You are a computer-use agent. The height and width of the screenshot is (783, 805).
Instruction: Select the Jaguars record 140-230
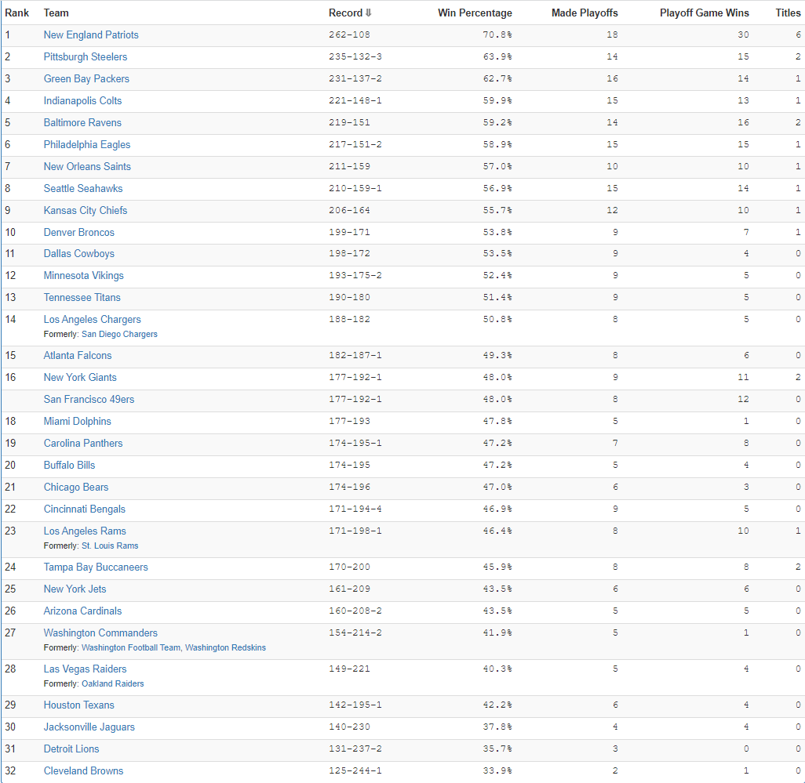click(350, 727)
